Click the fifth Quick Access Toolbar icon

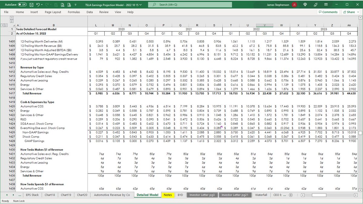62,5
